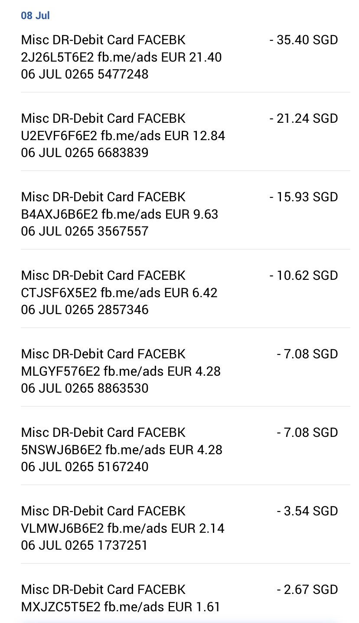The height and width of the screenshot is (623, 359).
Task: Click the - 35.40 SGD amount
Action: (304, 40)
